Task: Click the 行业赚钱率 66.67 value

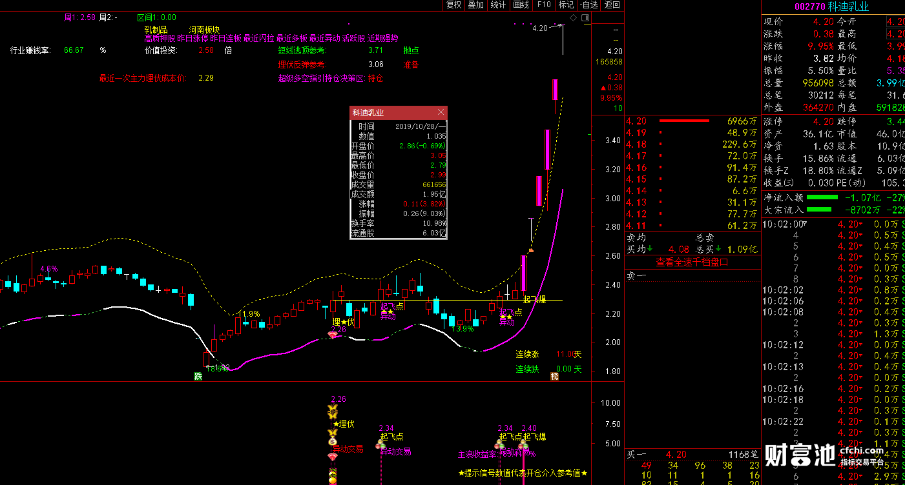Action: (x=74, y=50)
